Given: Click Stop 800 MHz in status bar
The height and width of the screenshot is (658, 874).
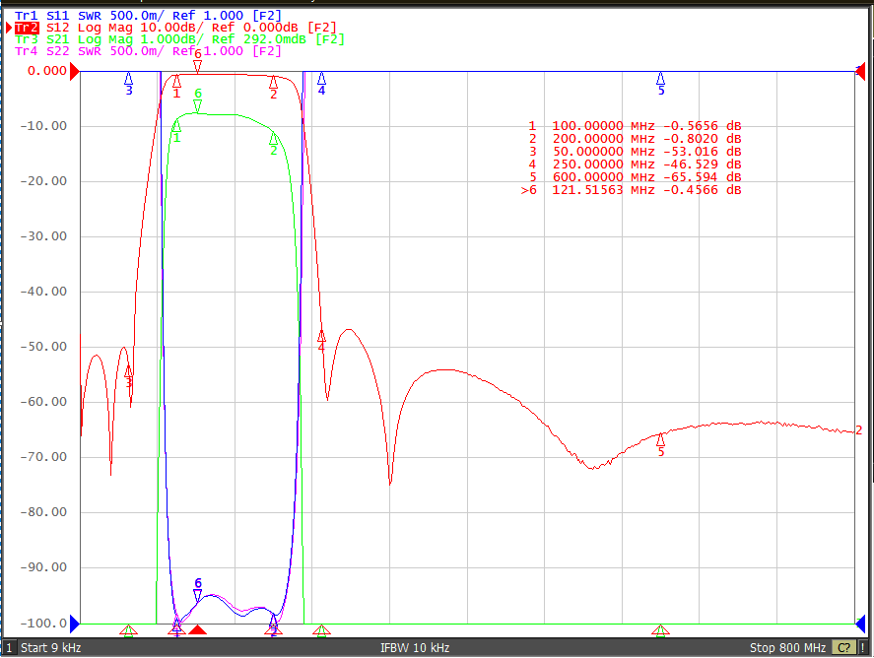Looking at the screenshot, I should click(x=787, y=648).
